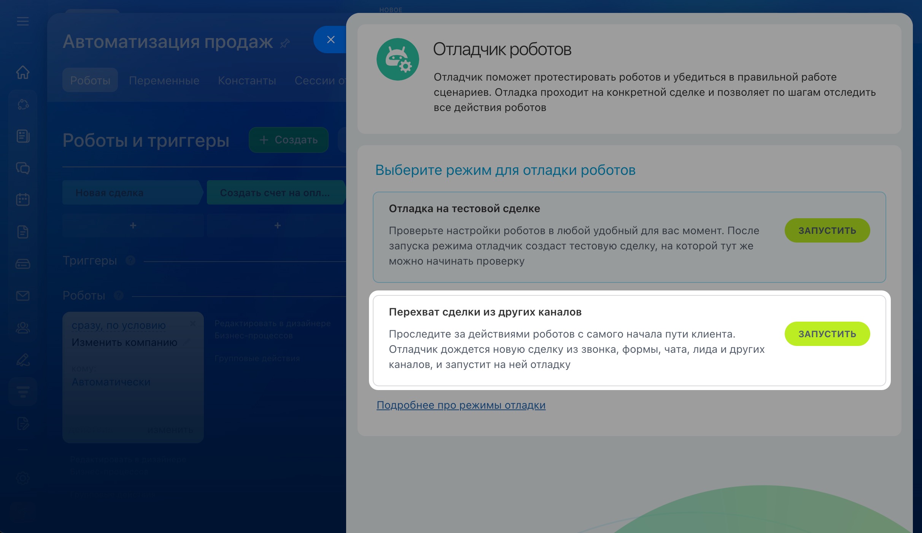This screenshot has height=533, width=922.
Task: Open the workgroups people icon in sidebar
Action: 23,327
